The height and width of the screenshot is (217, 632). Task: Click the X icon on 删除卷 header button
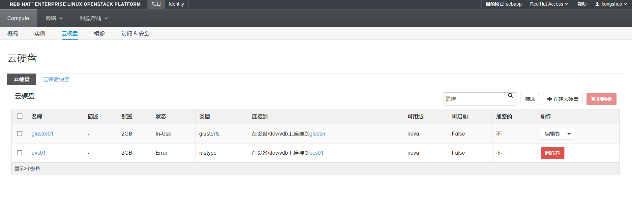(x=593, y=99)
